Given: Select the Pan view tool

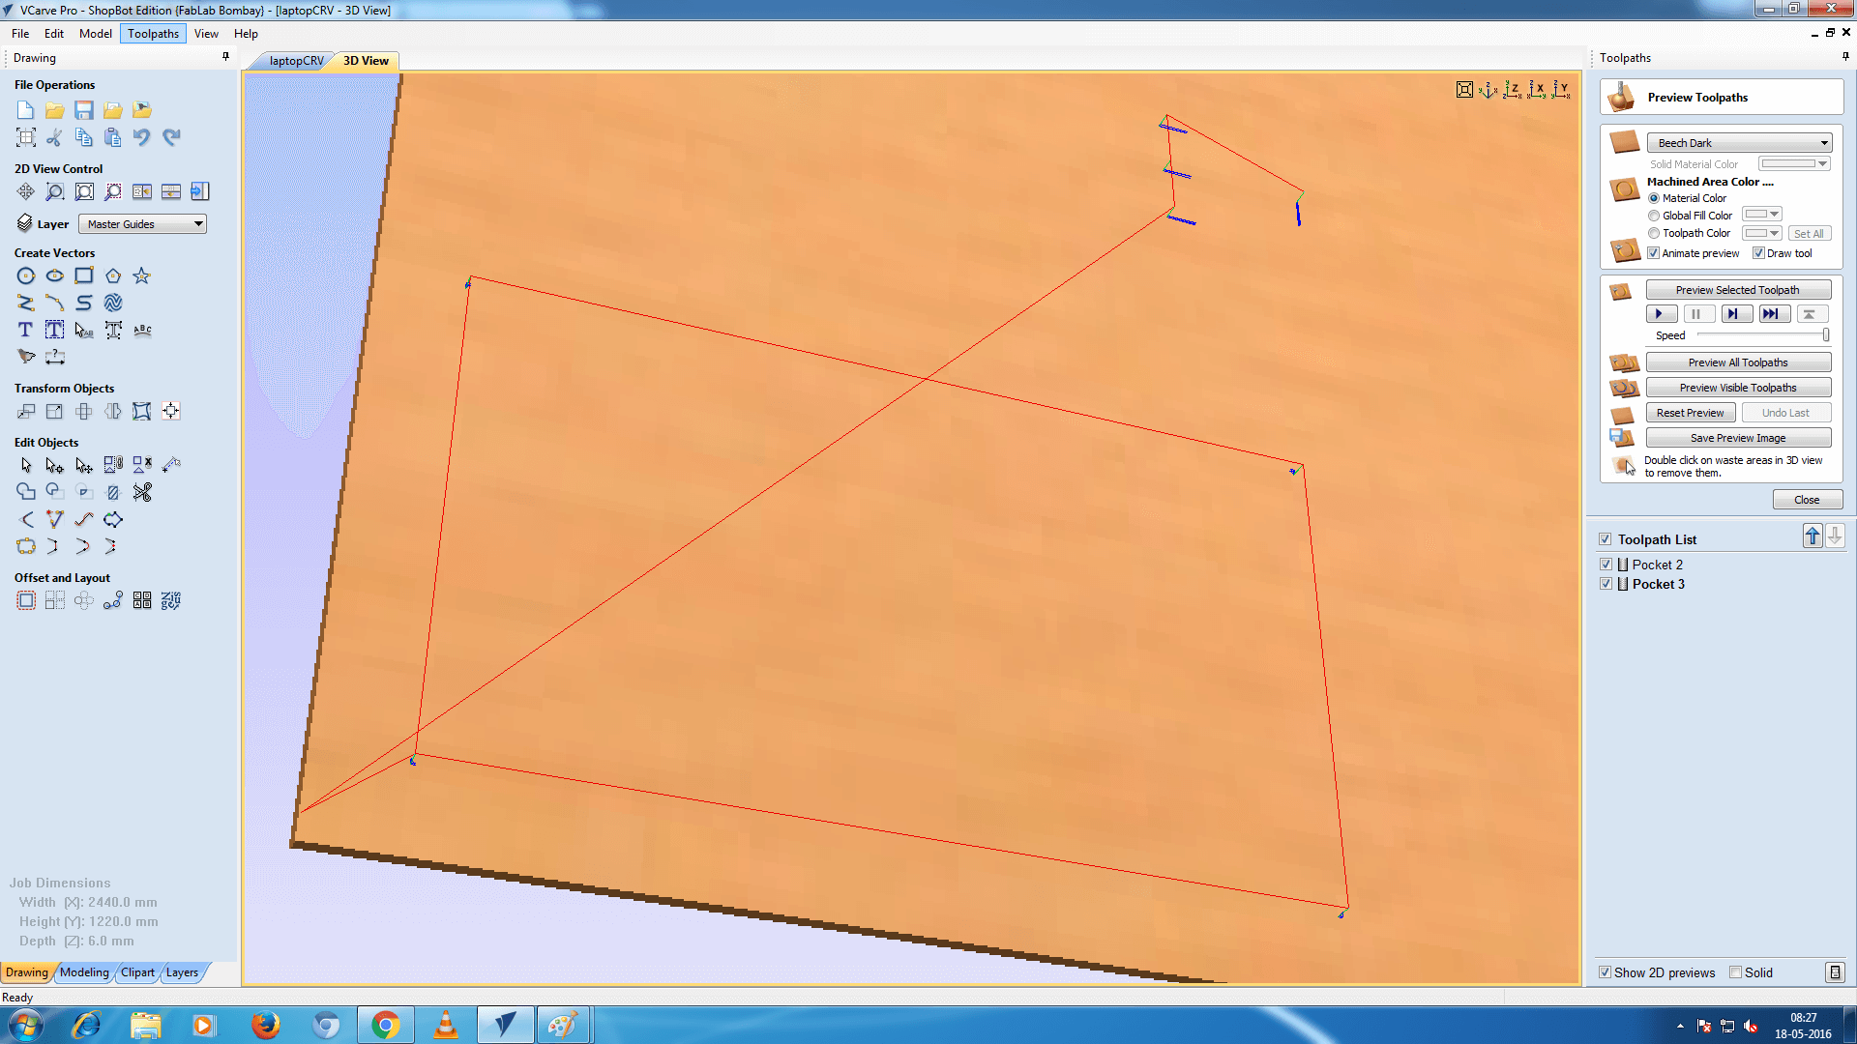Looking at the screenshot, I should (26, 191).
